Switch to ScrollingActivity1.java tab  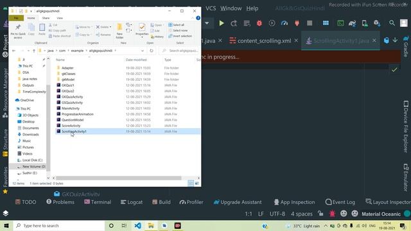coord(341,41)
